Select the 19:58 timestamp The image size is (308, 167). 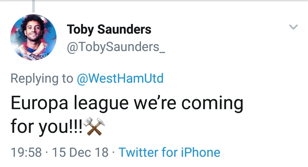(x=26, y=152)
